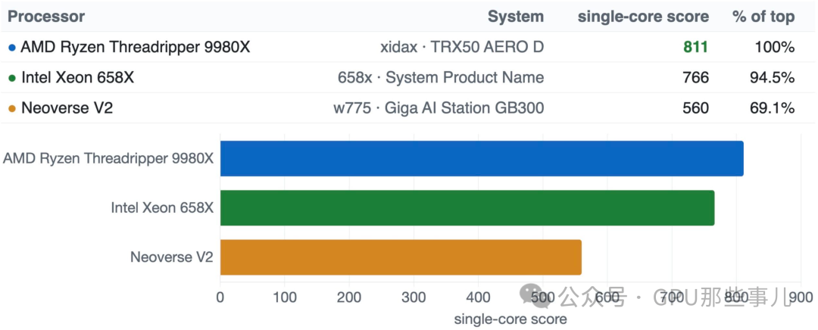818x330 pixels.
Task: Click the blue dot beside AMD Threadripper
Action: click(13, 48)
